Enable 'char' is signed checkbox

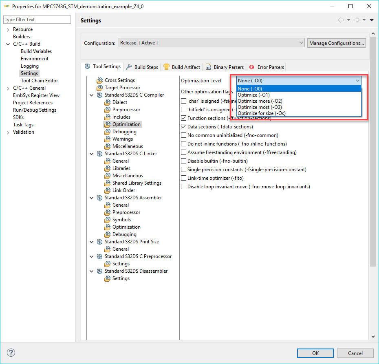(184, 101)
